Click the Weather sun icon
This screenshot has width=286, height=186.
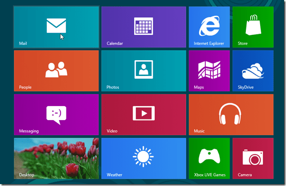[x=143, y=156]
